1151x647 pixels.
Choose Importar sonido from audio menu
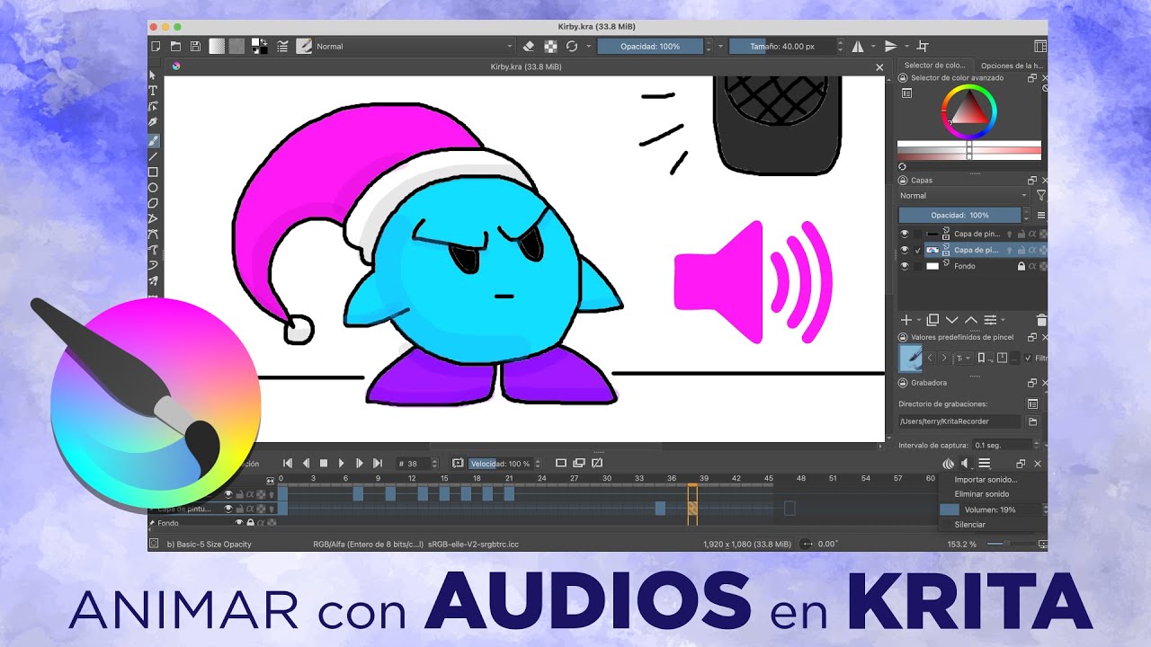(986, 480)
